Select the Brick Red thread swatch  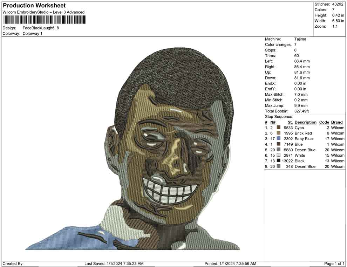click(x=279, y=133)
